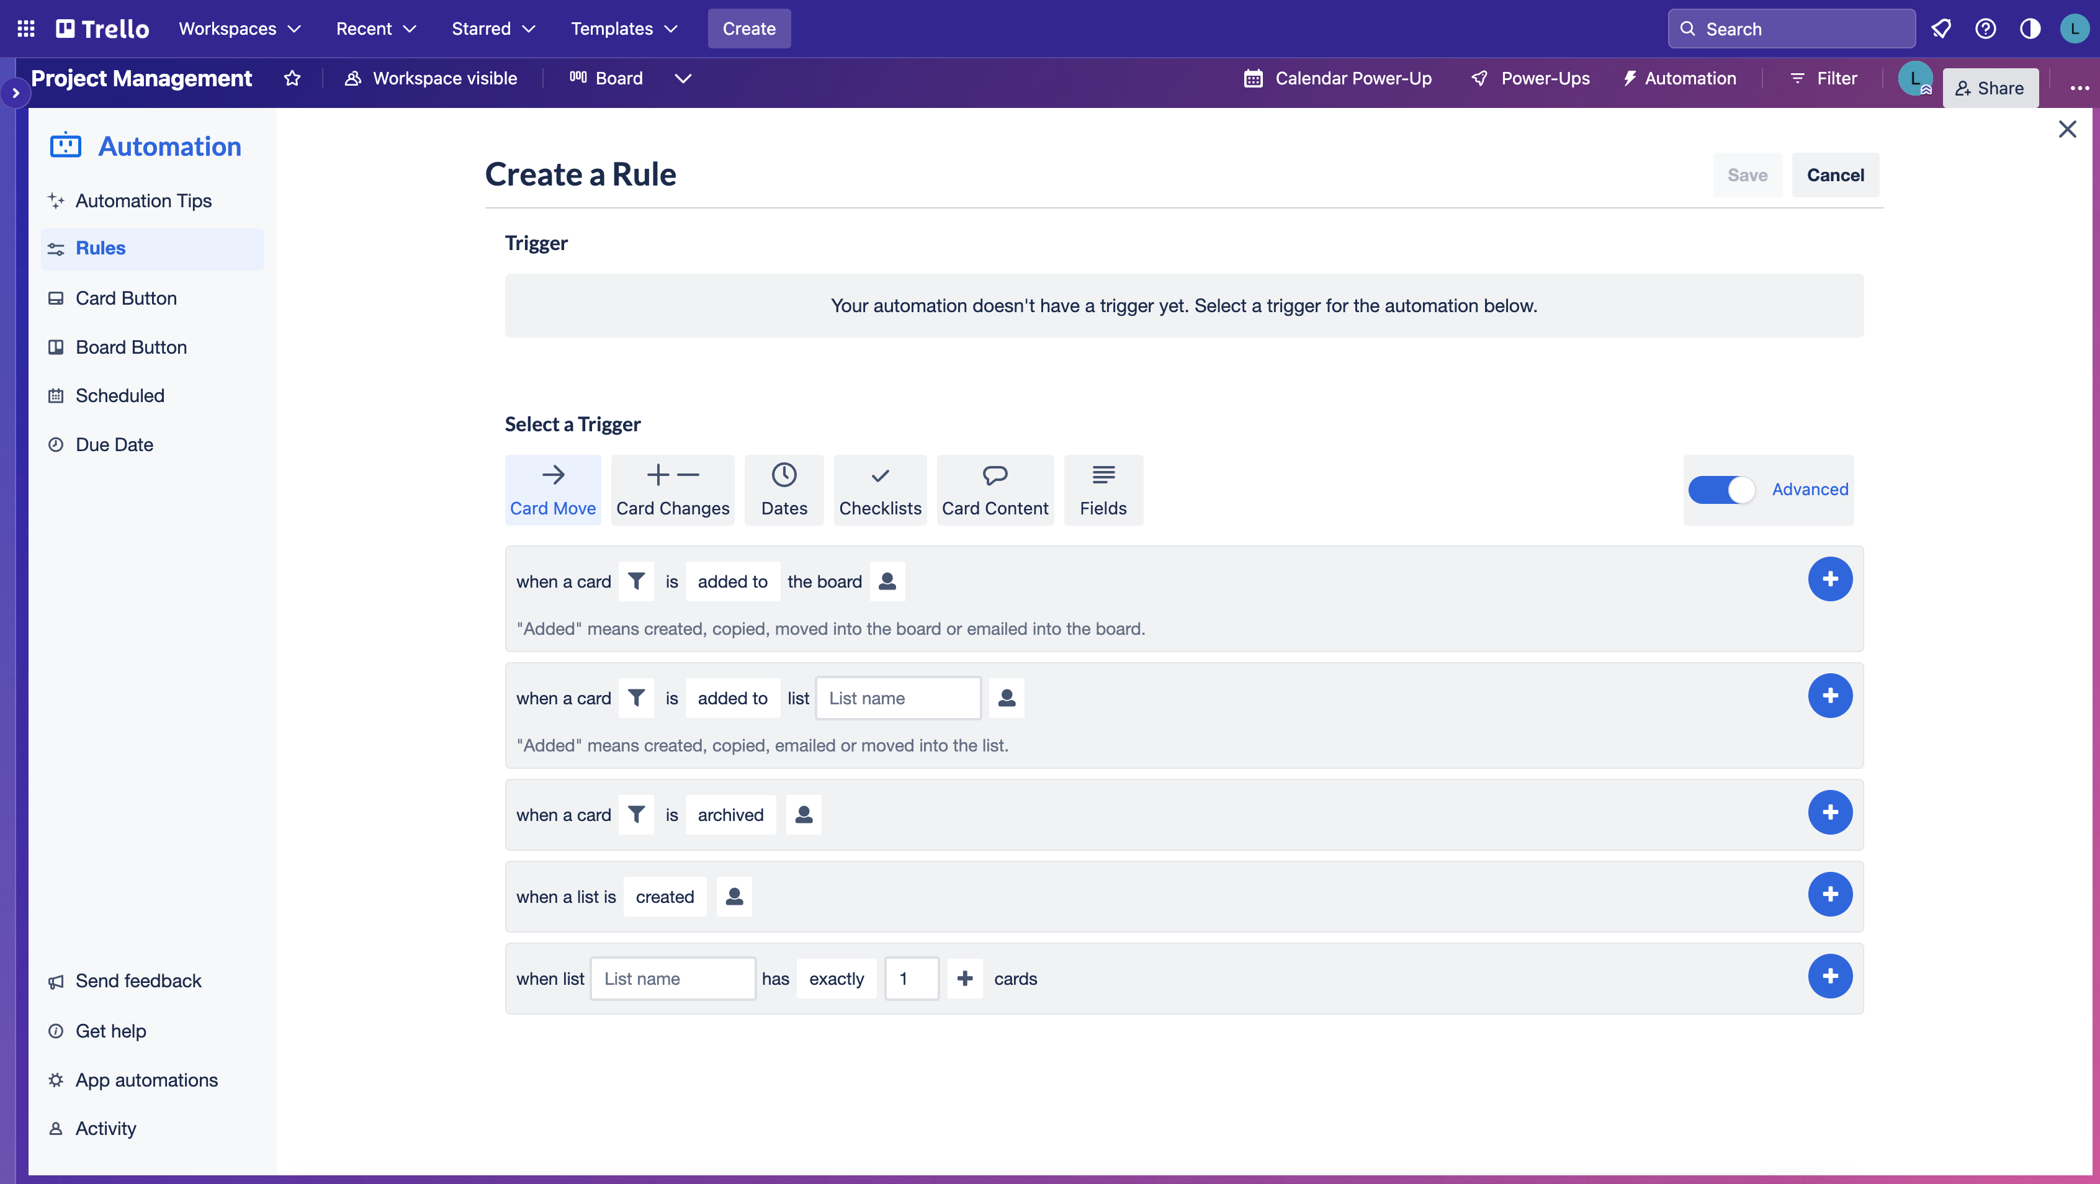Click the member icon next to archived trigger
The width and height of the screenshot is (2100, 1184).
click(x=804, y=814)
